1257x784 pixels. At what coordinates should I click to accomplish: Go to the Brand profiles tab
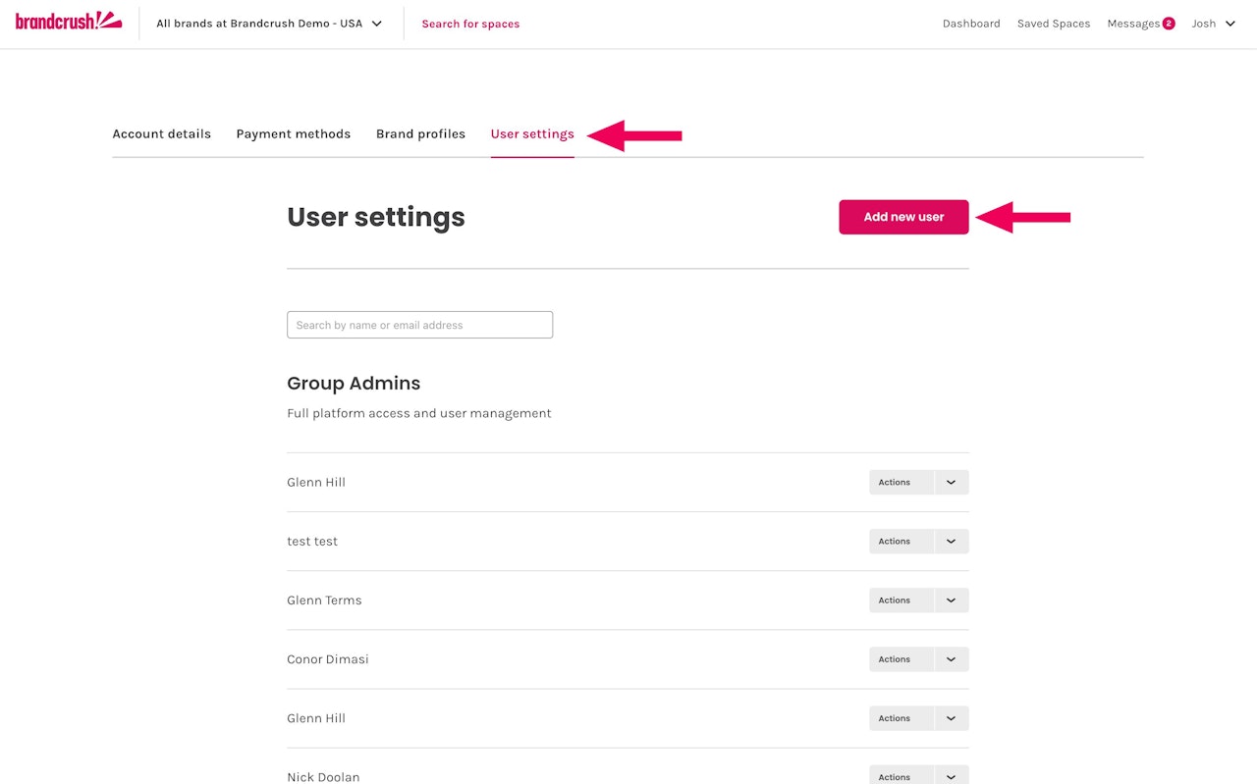(420, 133)
